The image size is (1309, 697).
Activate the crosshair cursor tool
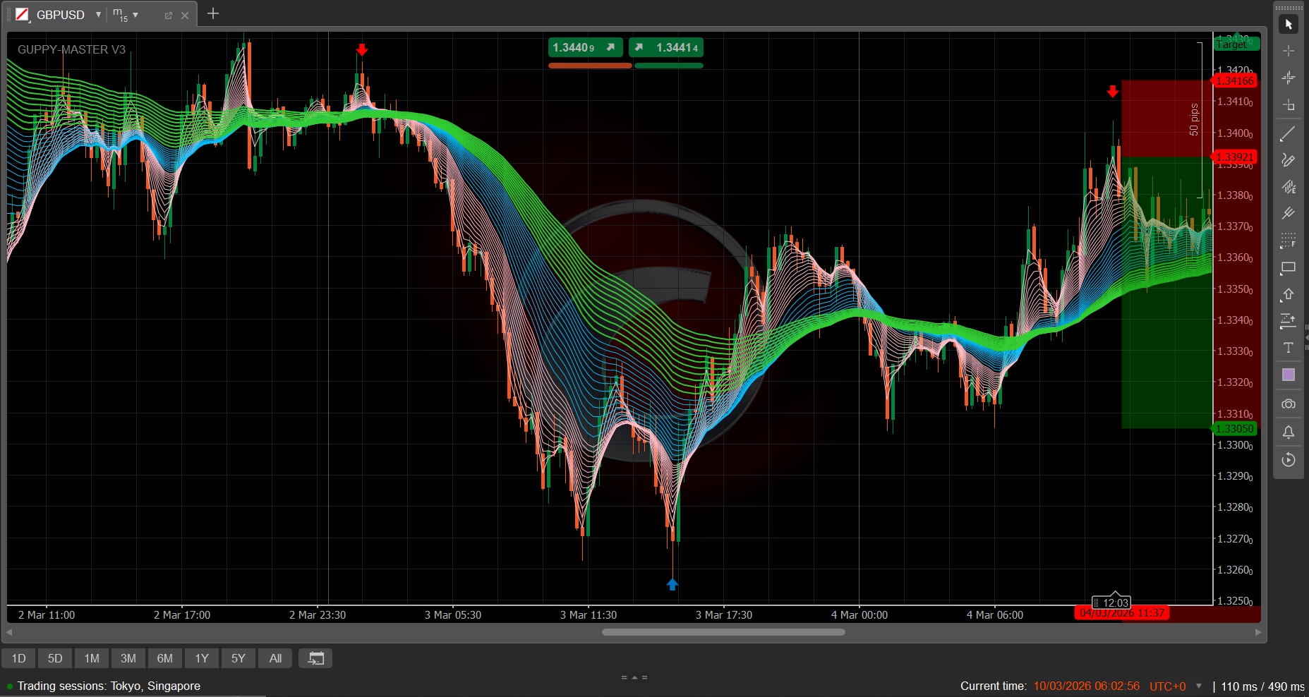coord(1288,51)
